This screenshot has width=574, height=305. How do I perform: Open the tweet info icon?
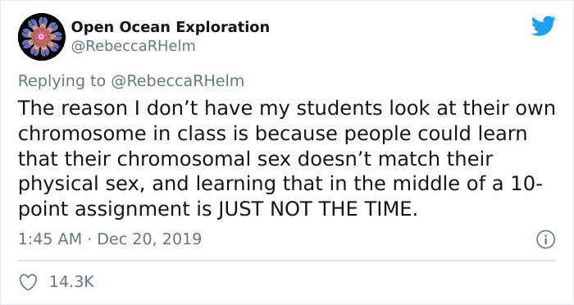tap(546, 239)
